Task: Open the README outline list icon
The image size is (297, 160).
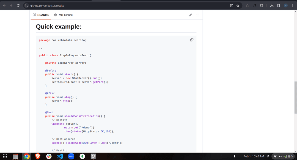Action: click(198, 15)
